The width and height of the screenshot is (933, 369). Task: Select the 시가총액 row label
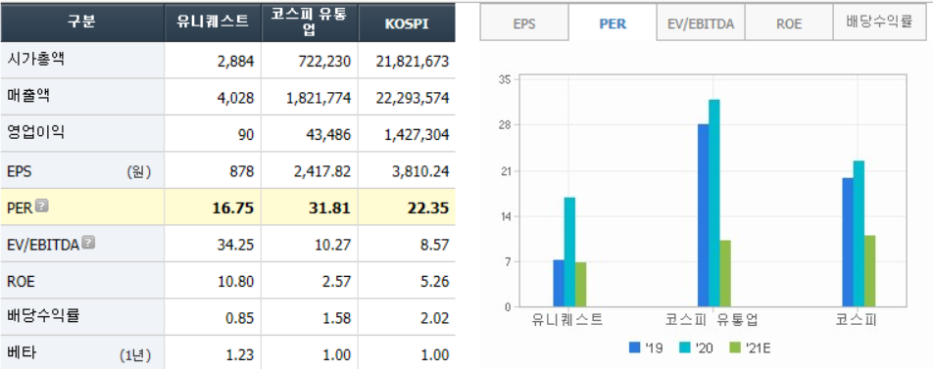34,60
